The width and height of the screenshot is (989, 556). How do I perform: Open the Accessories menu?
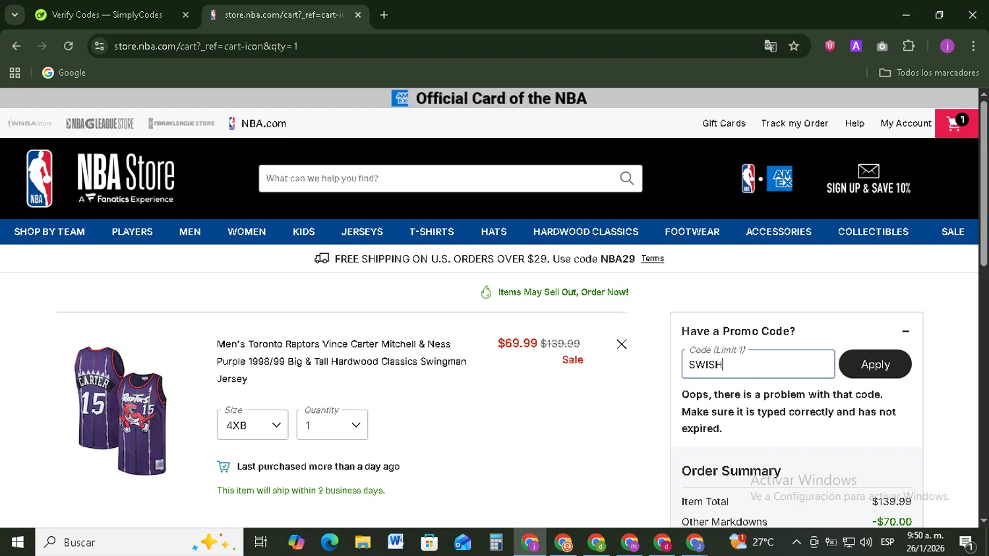779,232
